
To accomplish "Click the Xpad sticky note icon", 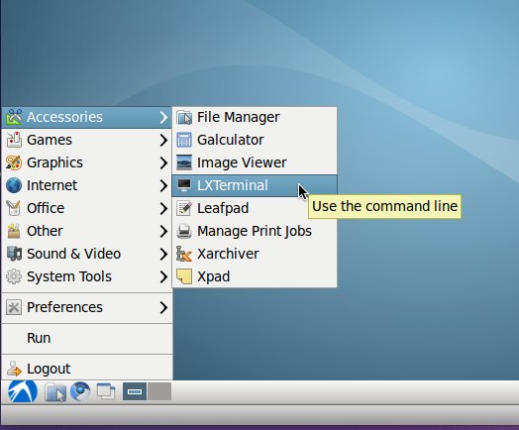I will (184, 276).
